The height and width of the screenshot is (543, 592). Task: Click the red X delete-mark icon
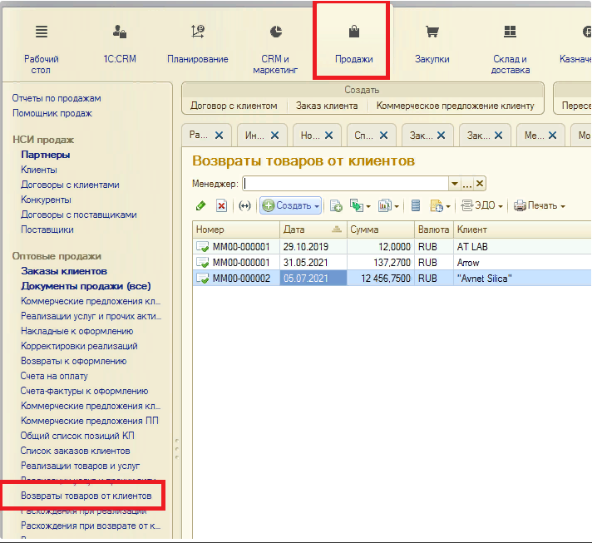(x=221, y=205)
